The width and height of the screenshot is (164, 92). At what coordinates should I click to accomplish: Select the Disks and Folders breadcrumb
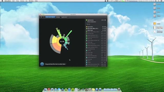50,17
